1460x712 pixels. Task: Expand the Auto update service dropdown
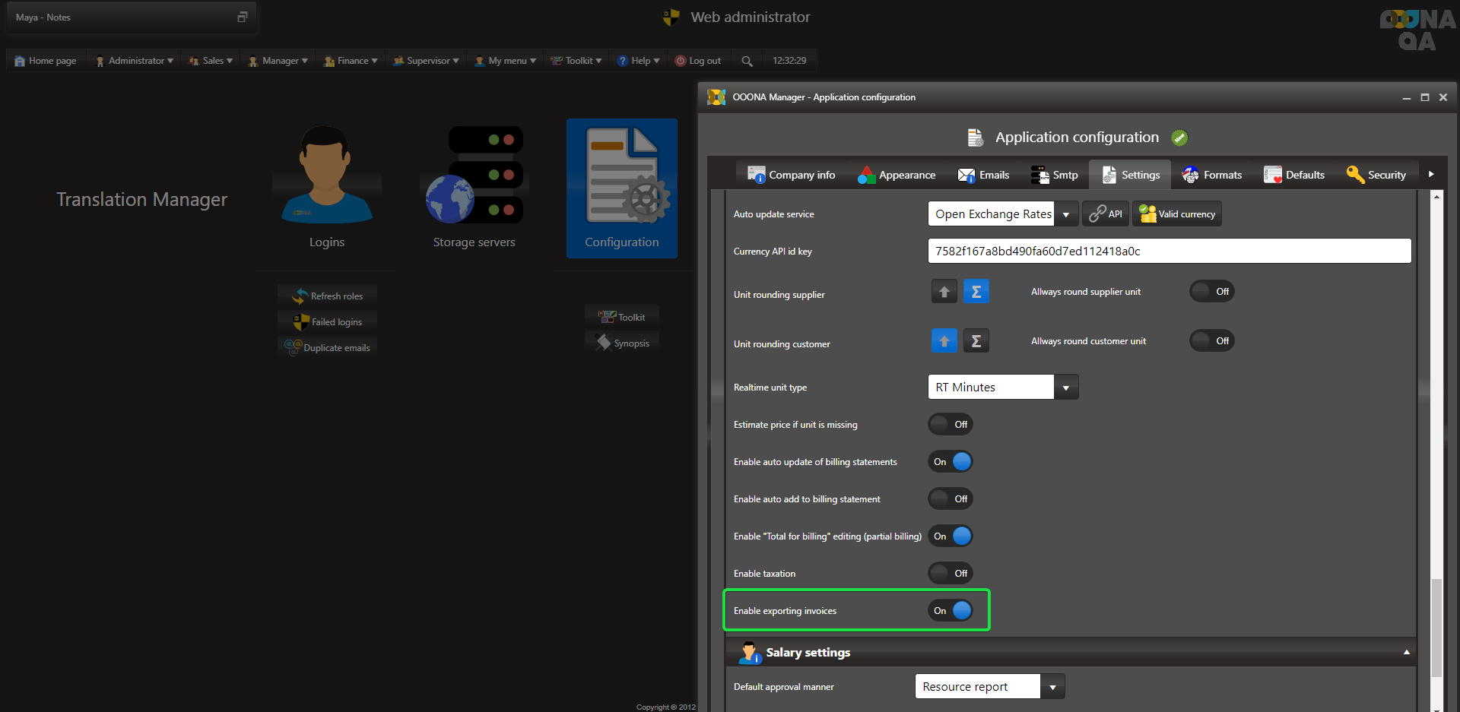pos(1065,214)
